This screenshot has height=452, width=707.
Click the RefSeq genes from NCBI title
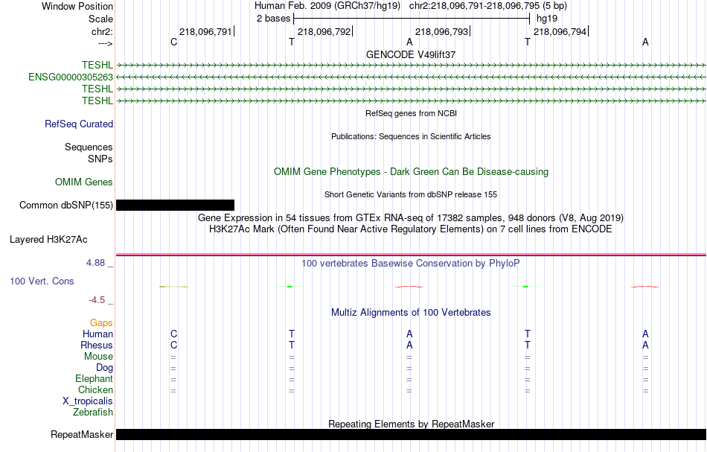(412, 113)
